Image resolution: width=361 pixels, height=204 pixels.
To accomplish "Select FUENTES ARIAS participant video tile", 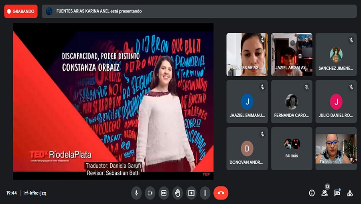I will (247, 54).
